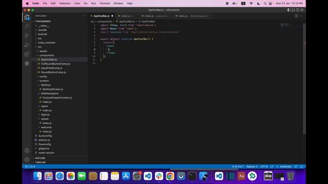The height and width of the screenshot is (184, 328).
Task: Open the Accounts icon in activity bar
Action: 27,150
